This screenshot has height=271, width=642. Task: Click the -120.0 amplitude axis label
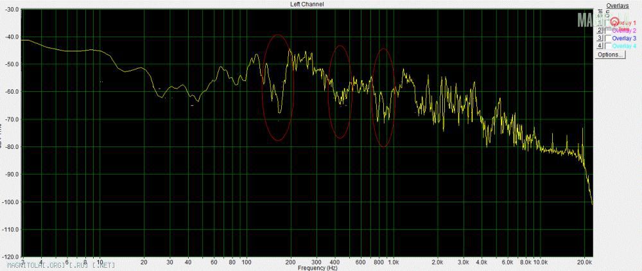coord(10,257)
